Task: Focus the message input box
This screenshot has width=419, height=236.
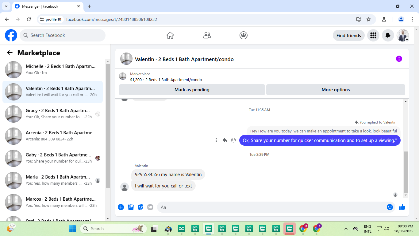Action: click(x=271, y=207)
